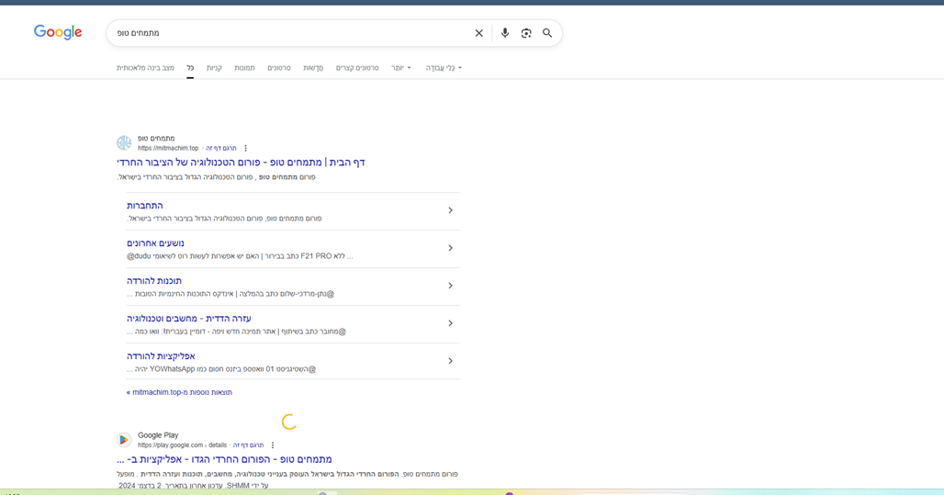Open Google Lens image search
The image size is (944, 495).
click(526, 33)
